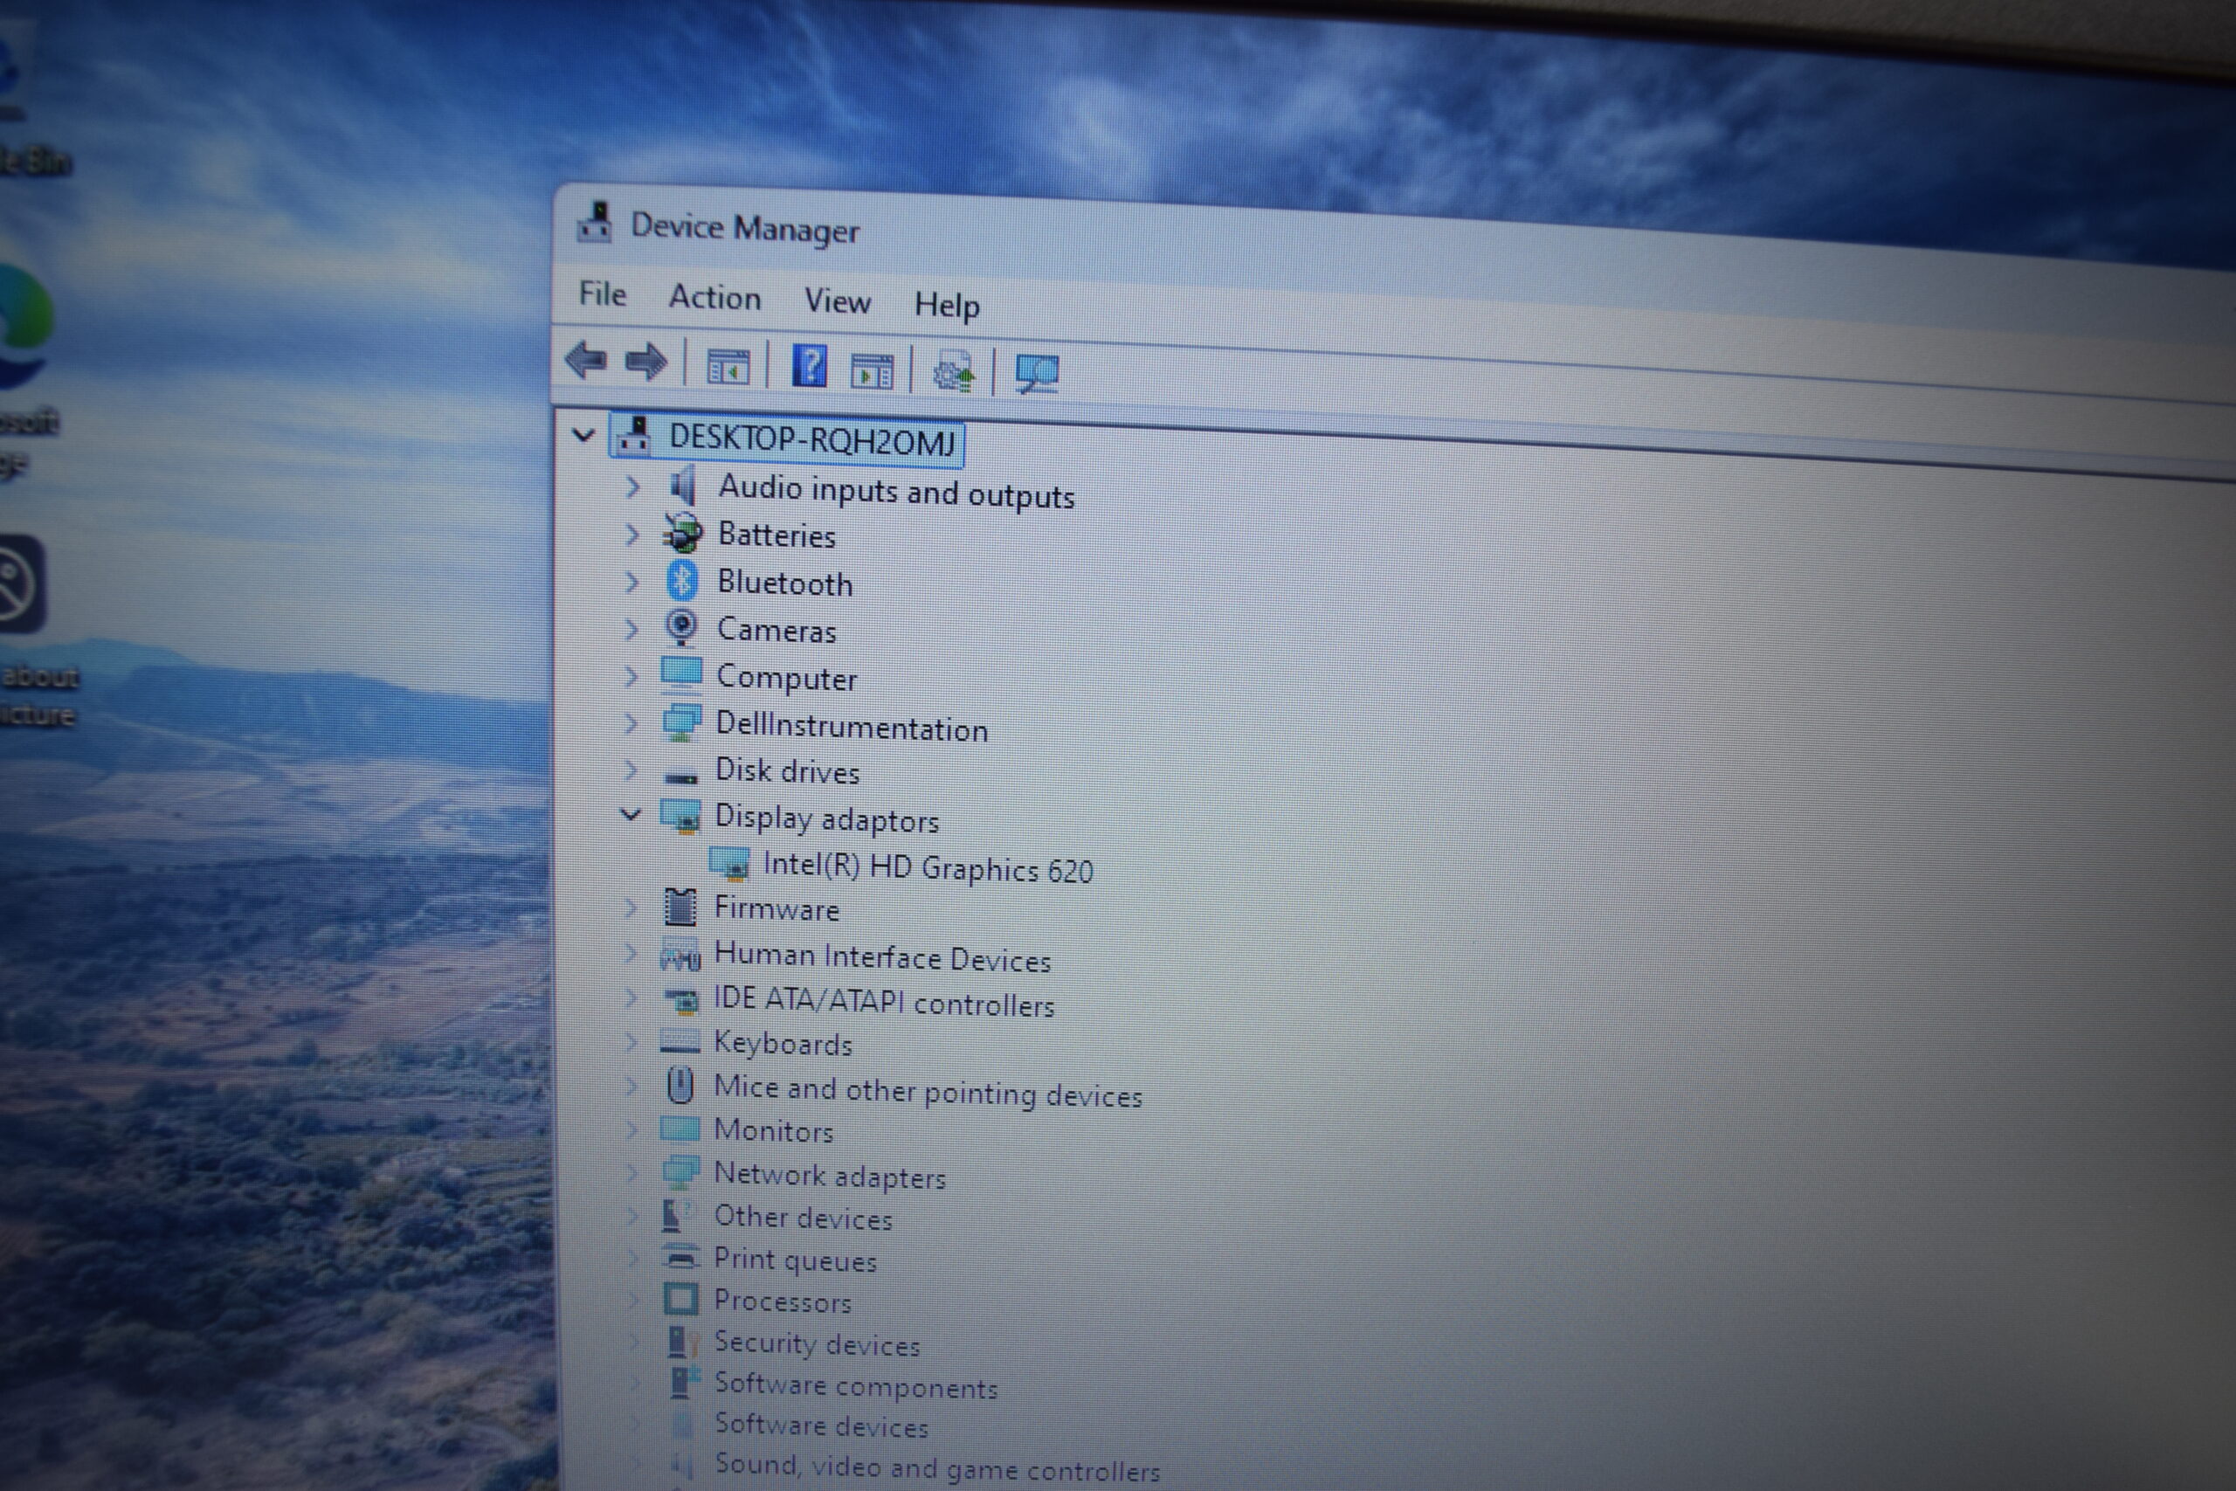
Task: Click the Update device driver icon
Action: tap(954, 372)
